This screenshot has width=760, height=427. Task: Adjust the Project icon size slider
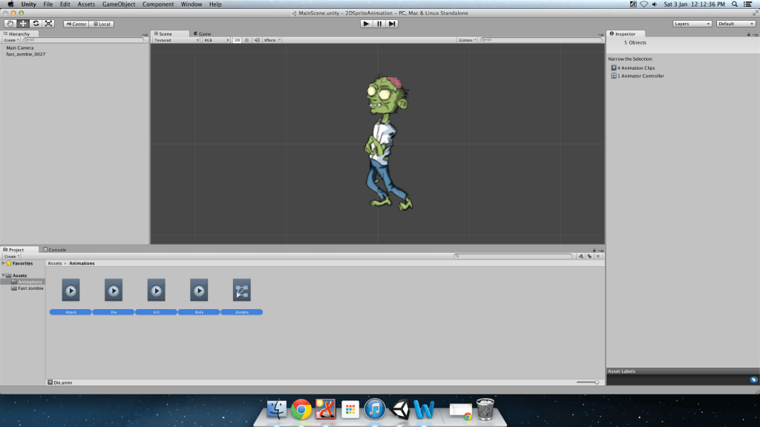(x=588, y=383)
